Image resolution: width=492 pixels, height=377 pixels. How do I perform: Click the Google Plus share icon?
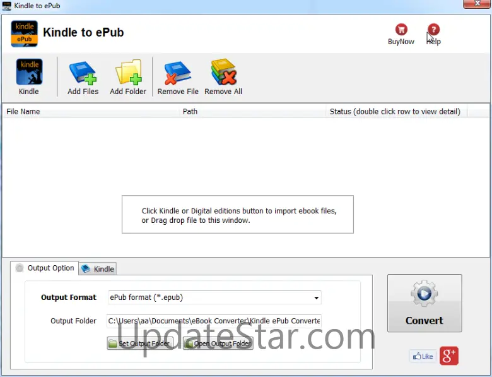pos(449,356)
